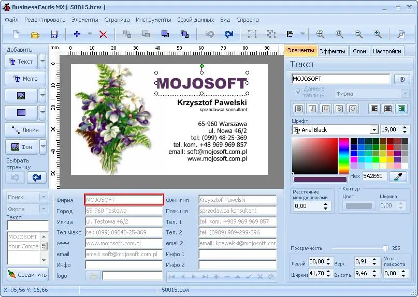Open the Фирма dropdown in the search panel
The height and width of the screenshot is (297, 418).
tap(44, 209)
